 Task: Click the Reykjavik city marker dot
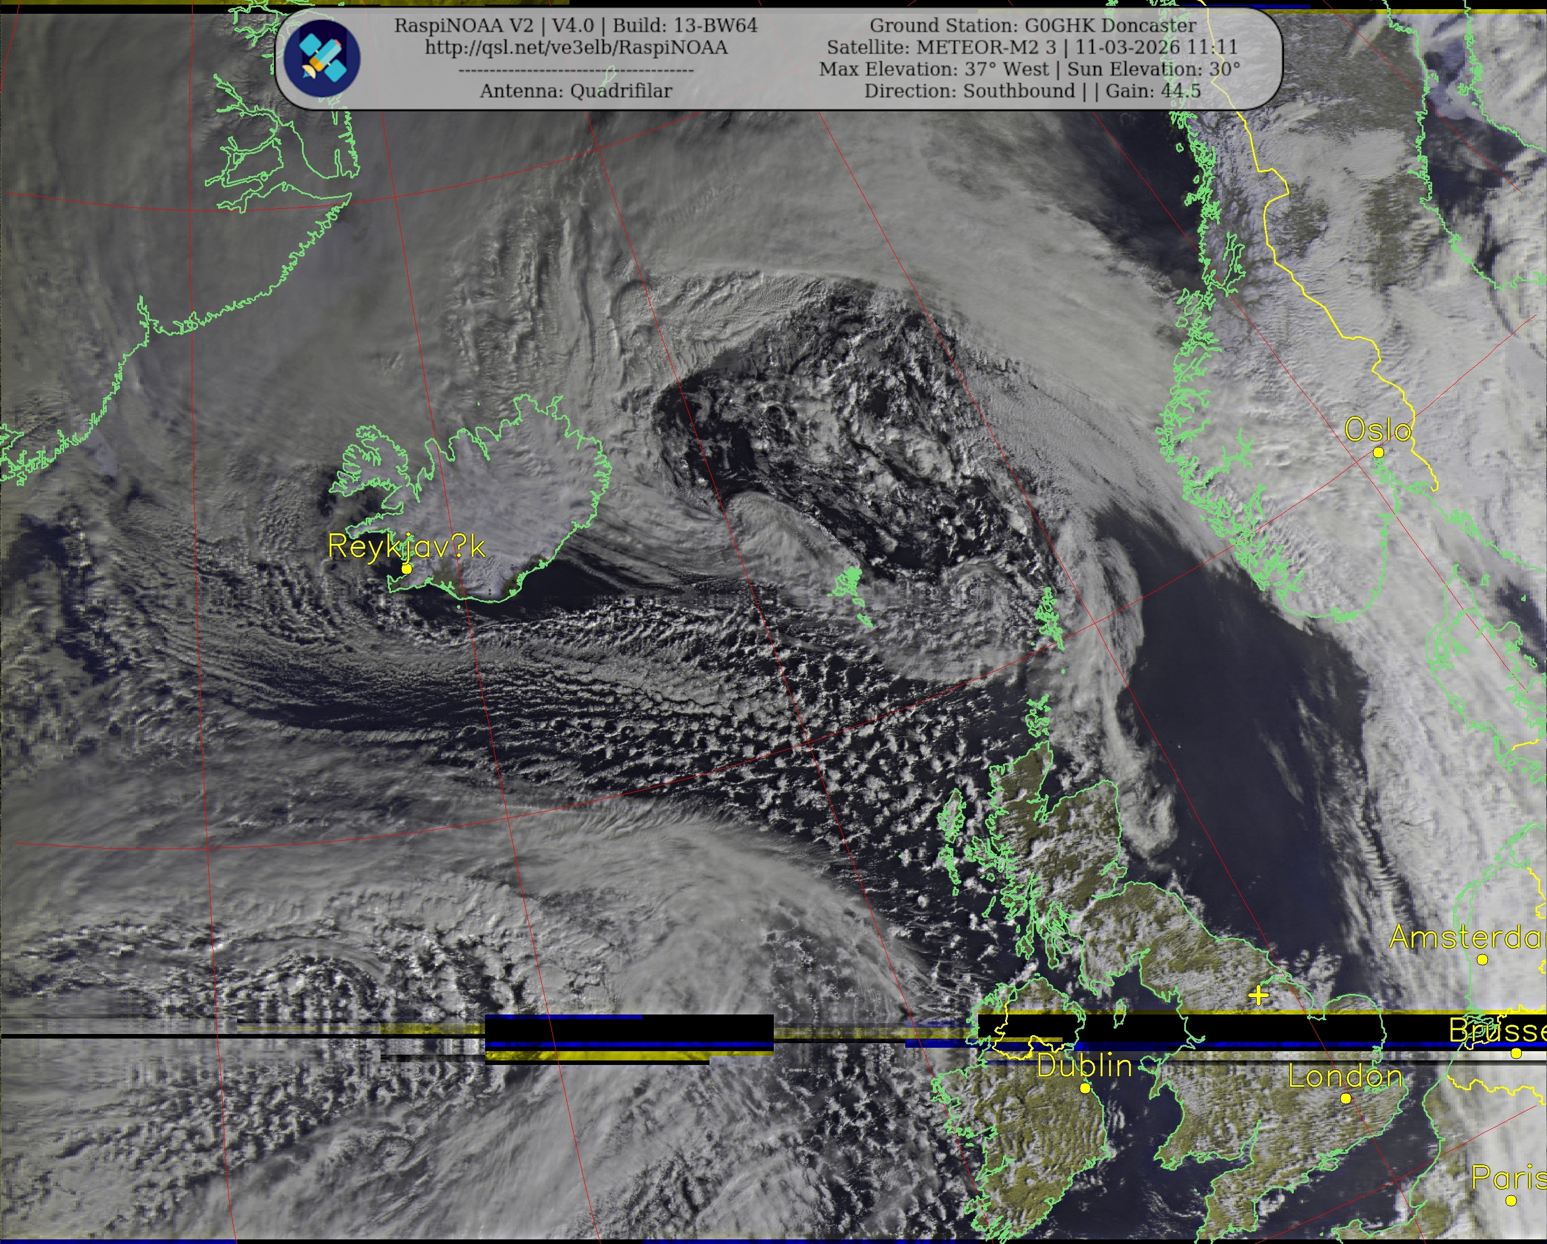[x=406, y=569]
